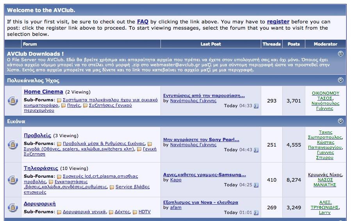Viewport: 351px width, 221px height.
Task: Open the Δορυφορική forum
Action: point(39,203)
